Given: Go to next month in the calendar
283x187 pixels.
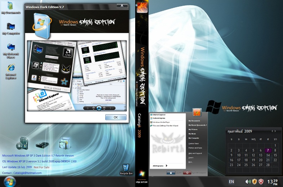Looking at the screenshot, I should coord(275,131).
